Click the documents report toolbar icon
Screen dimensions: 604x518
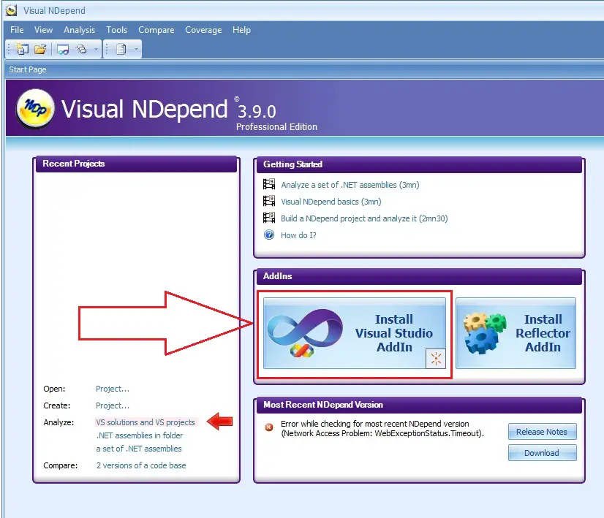click(121, 49)
